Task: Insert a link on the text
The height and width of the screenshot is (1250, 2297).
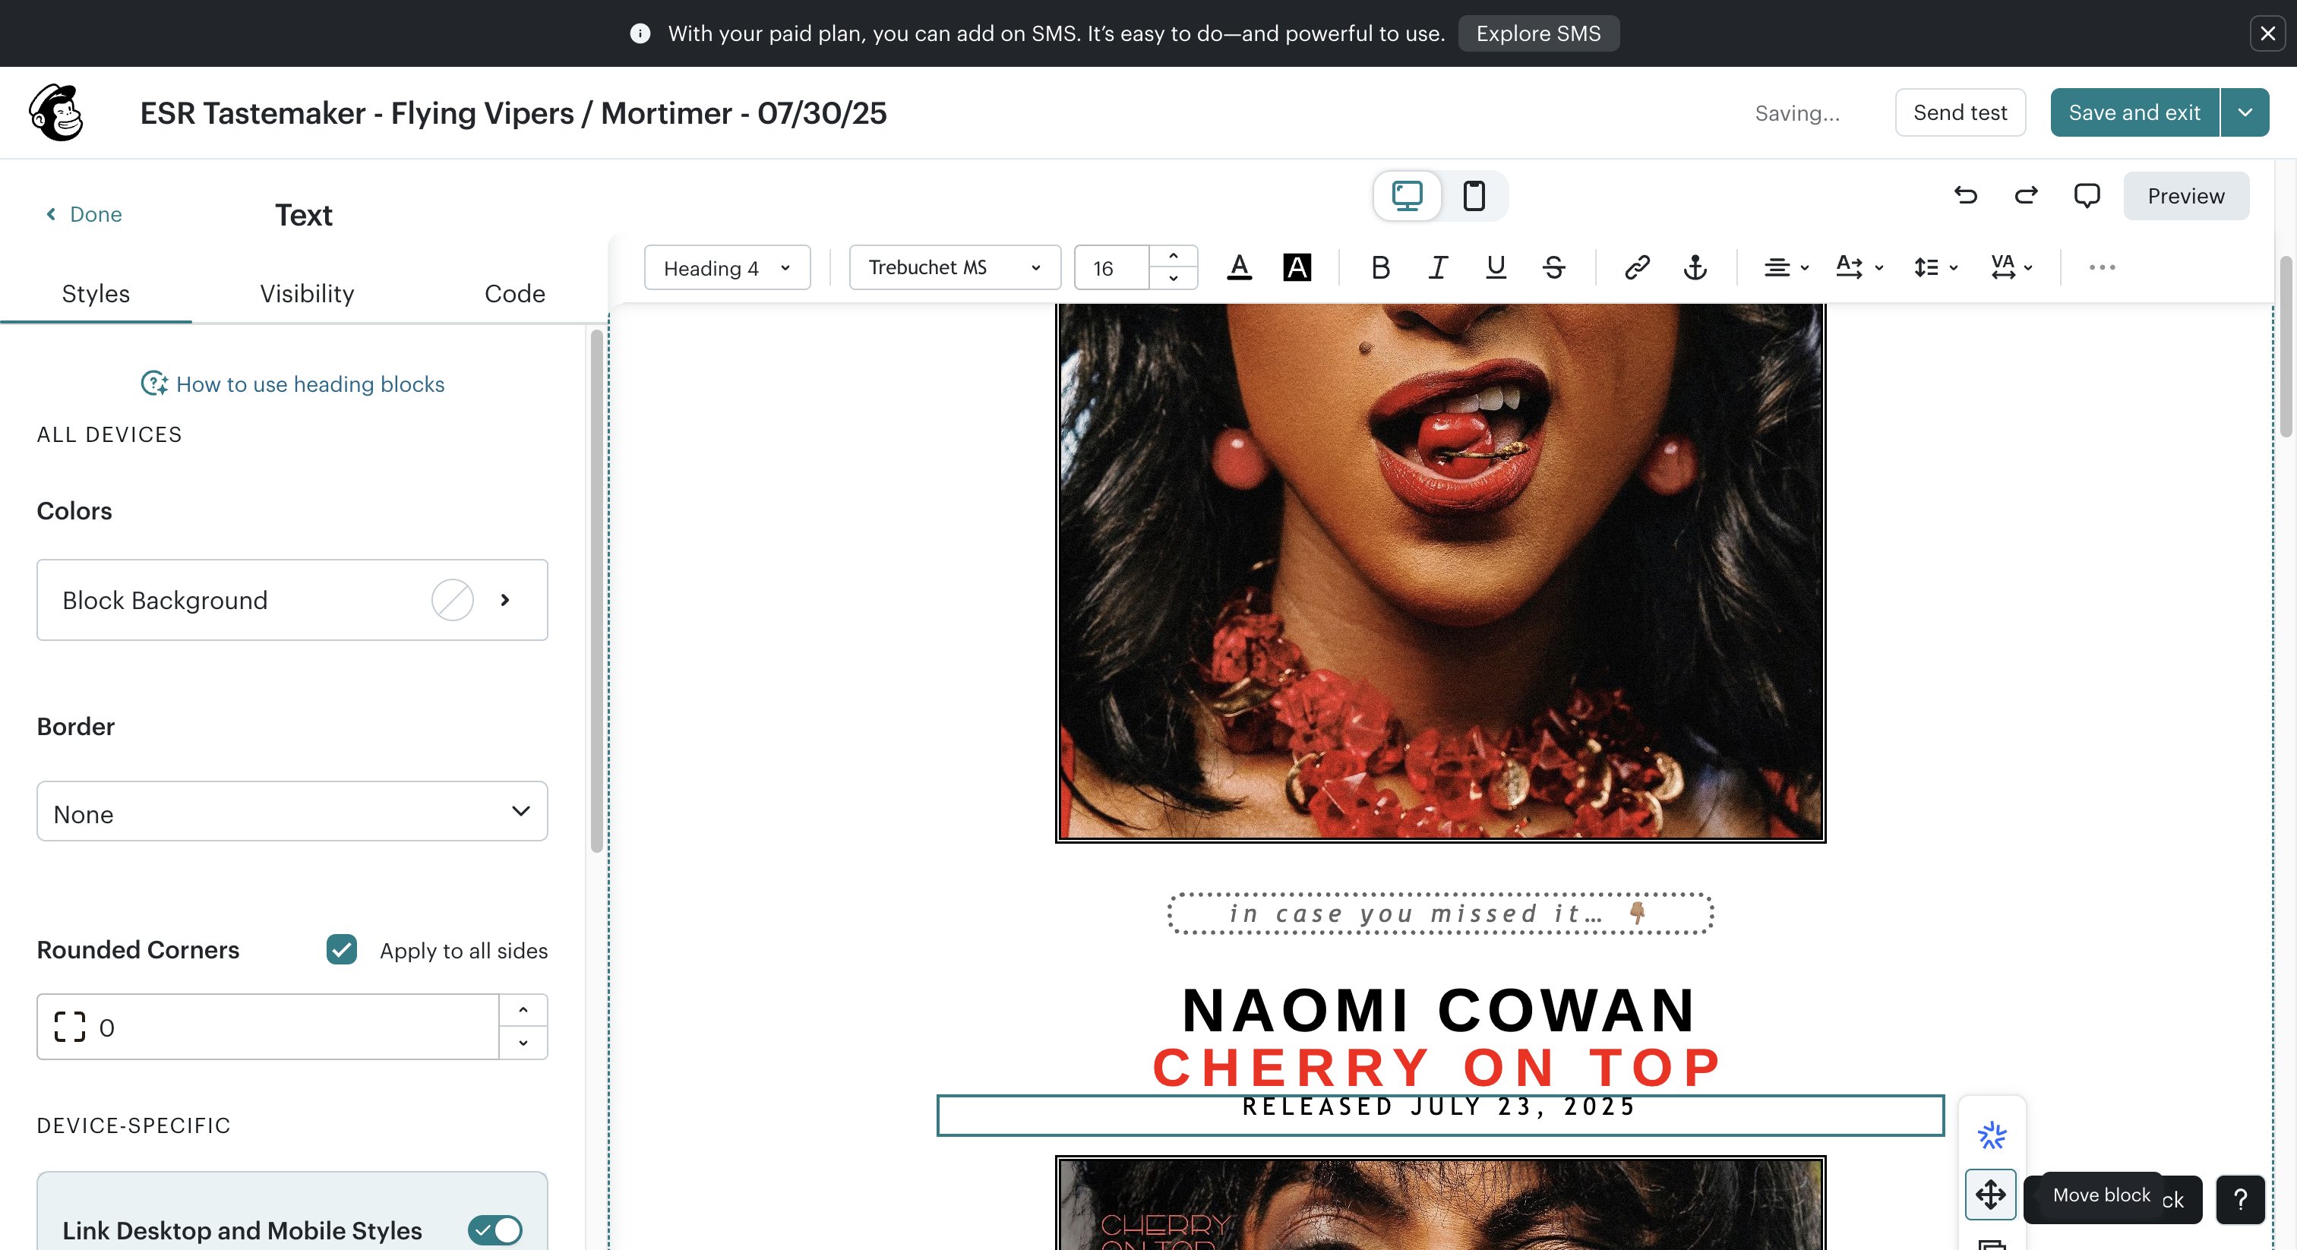Action: point(1637,267)
